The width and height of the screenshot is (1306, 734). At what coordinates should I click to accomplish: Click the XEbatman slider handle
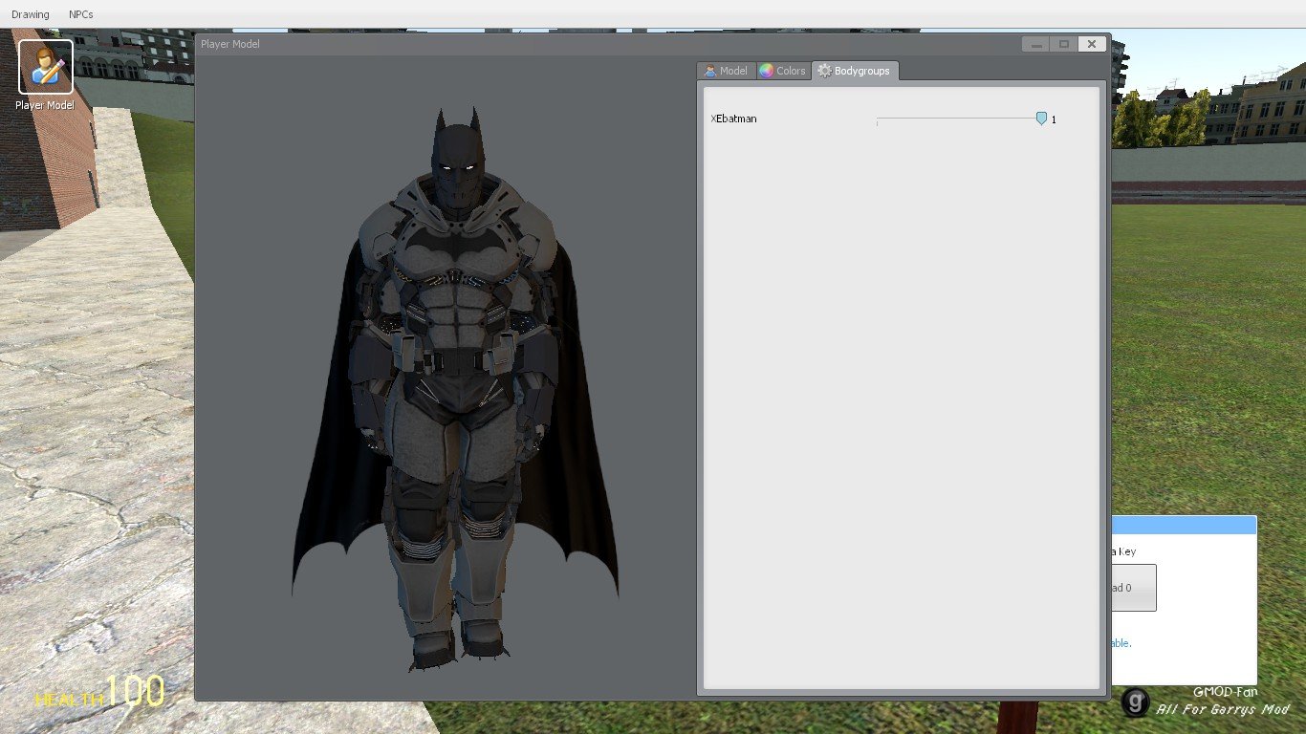(1041, 119)
